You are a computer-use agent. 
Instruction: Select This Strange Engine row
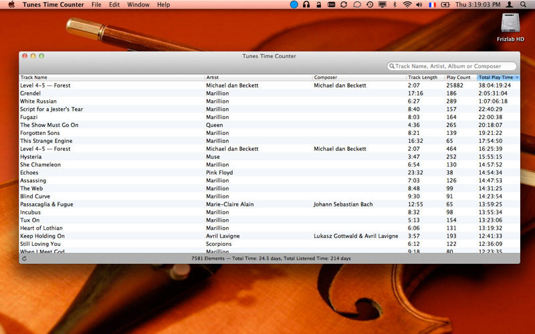click(270, 141)
